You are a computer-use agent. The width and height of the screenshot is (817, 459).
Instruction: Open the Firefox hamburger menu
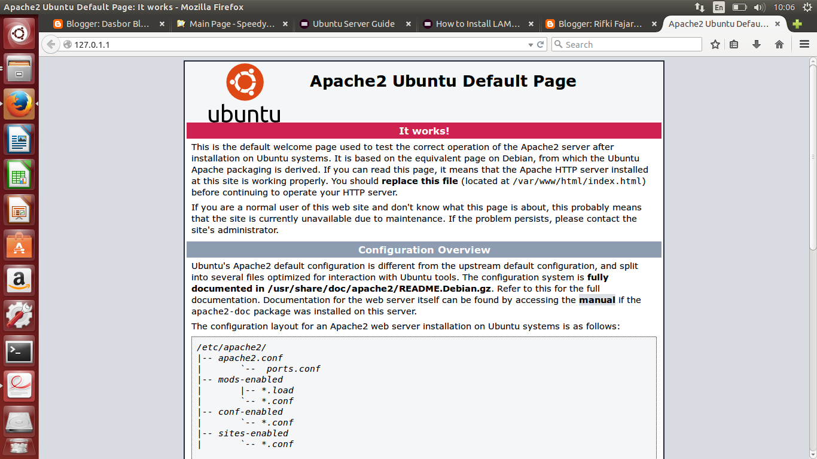click(x=804, y=44)
